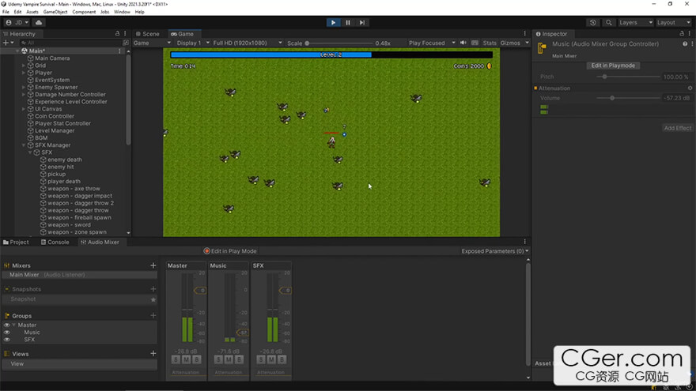Toggle Solo on Music mixer strip

[x=218, y=359]
